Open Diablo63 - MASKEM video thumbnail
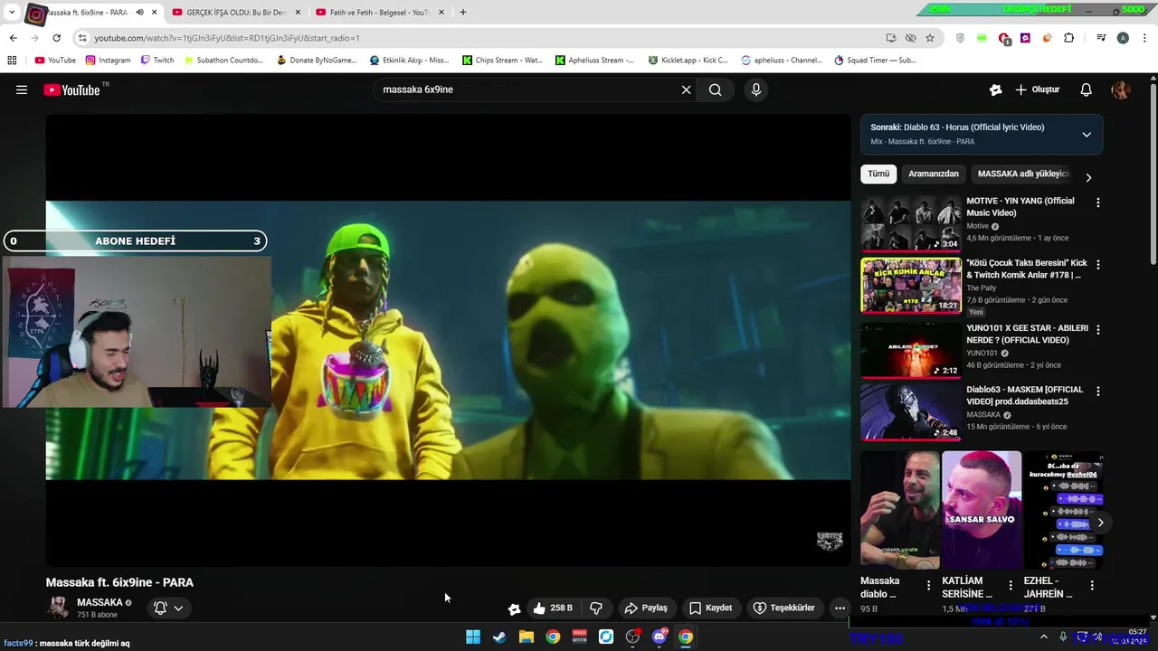The width and height of the screenshot is (1158, 651). 910,411
